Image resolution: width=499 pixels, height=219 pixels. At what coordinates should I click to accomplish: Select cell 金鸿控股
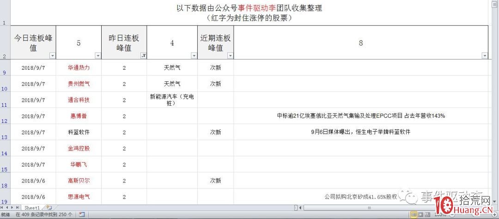(x=79, y=148)
